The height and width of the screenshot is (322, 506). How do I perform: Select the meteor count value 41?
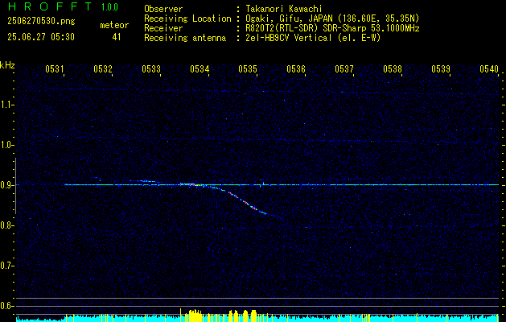pyautogui.click(x=117, y=37)
